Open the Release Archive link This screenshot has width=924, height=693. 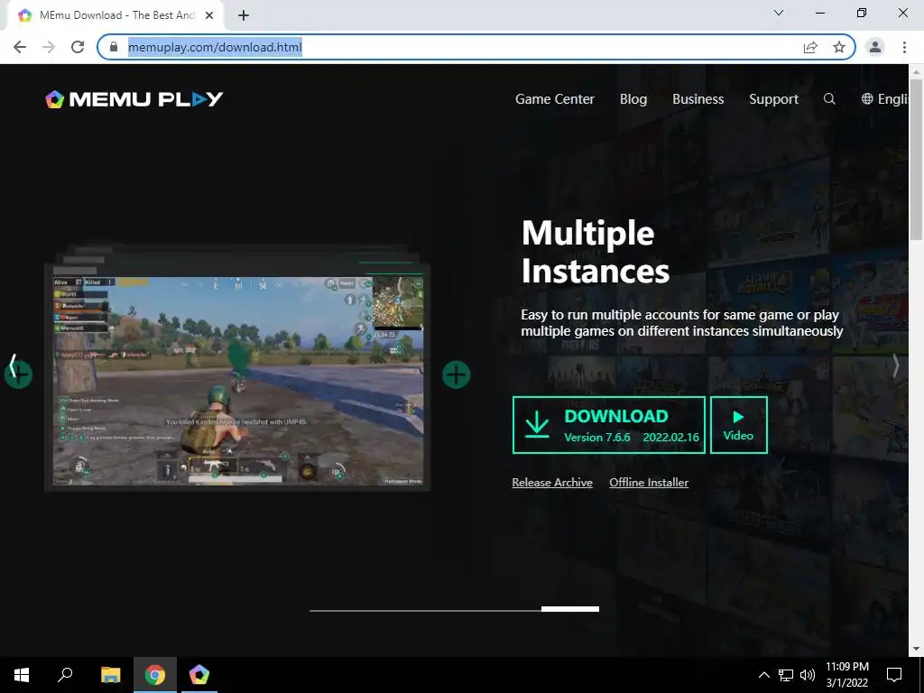tap(552, 482)
